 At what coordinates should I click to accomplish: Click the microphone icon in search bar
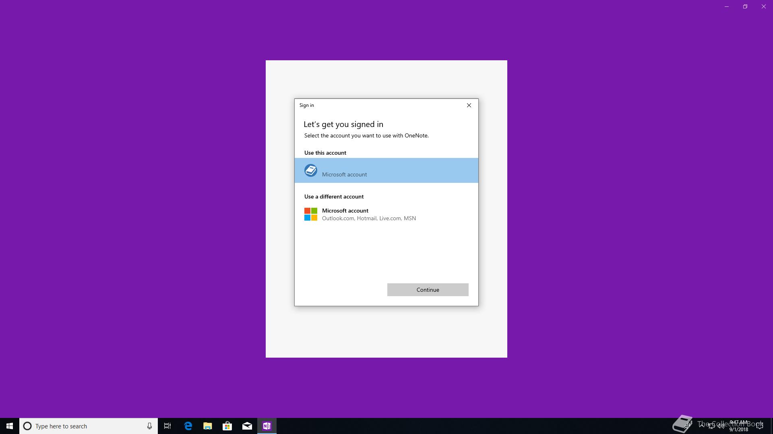tap(149, 426)
